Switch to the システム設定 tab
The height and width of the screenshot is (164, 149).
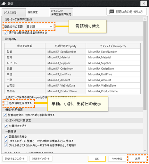pos(13,12)
